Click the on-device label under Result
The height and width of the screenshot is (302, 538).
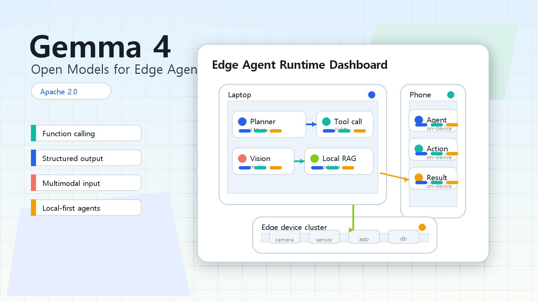(x=439, y=186)
